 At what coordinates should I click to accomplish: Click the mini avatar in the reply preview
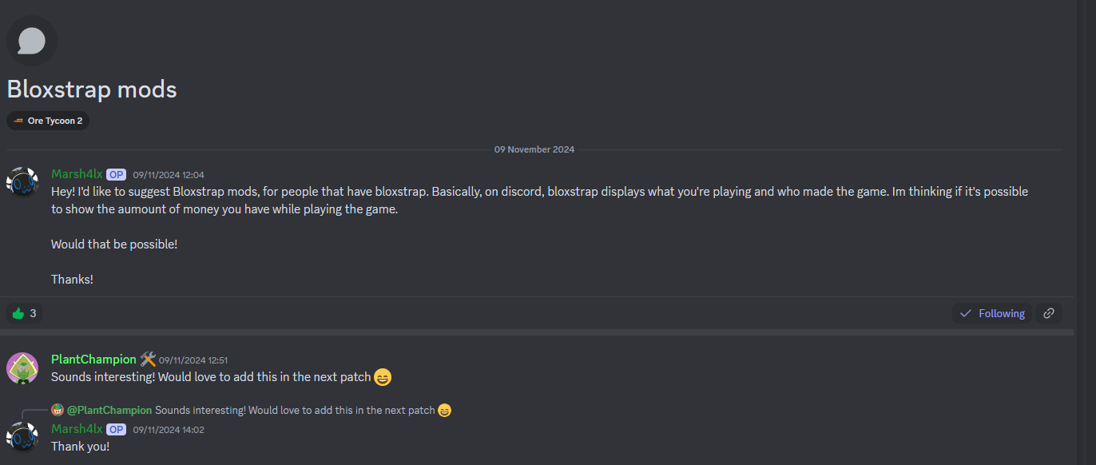coord(57,409)
